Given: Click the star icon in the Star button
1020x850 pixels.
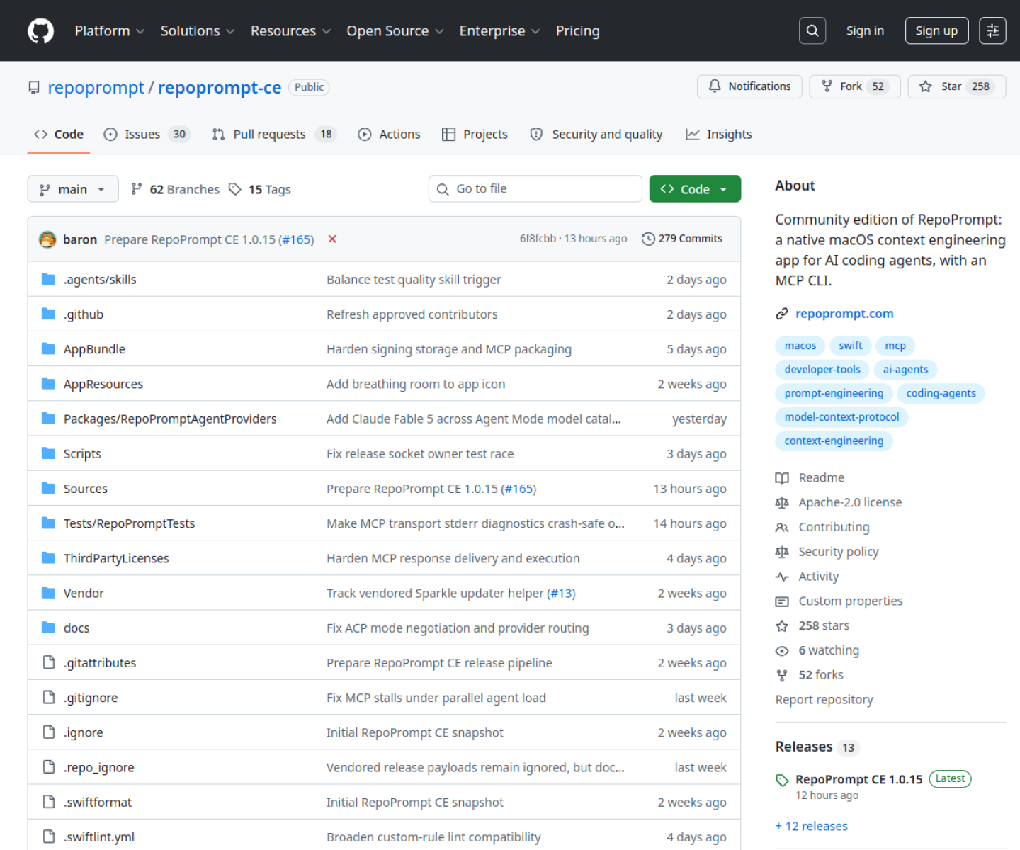Looking at the screenshot, I should [x=925, y=86].
